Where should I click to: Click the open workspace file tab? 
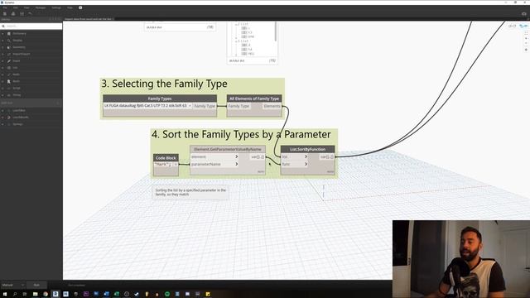coord(89,19)
